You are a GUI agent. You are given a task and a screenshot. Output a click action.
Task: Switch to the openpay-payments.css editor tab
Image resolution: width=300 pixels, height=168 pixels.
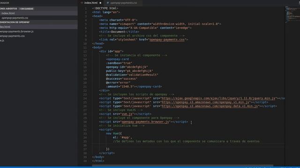123,3
